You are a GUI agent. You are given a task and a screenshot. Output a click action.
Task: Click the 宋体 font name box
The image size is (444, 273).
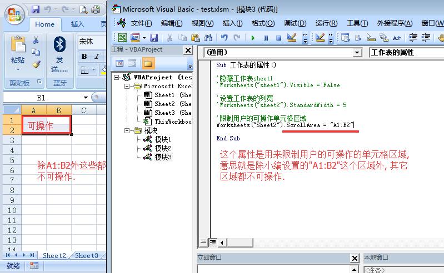point(91,42)
